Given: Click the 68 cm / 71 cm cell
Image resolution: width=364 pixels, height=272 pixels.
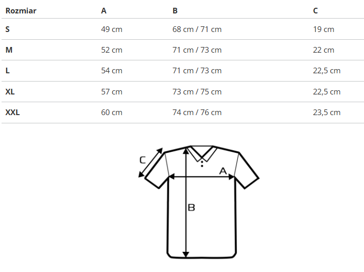Looking at the screenshot, I should coord(197,29).
